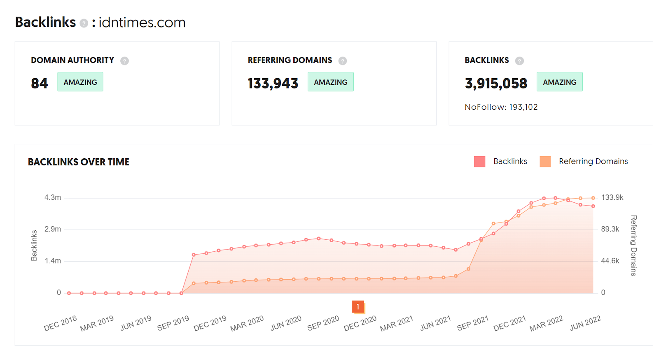The width and height of the screenshot is (659, 352).
Task: Click JUN 2020 x-axis label
Action: click(286, 323)
